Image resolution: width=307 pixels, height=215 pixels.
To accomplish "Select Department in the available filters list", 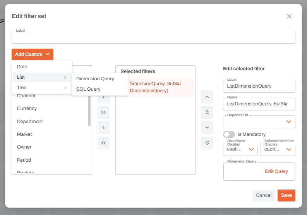I will pos(30,122).
